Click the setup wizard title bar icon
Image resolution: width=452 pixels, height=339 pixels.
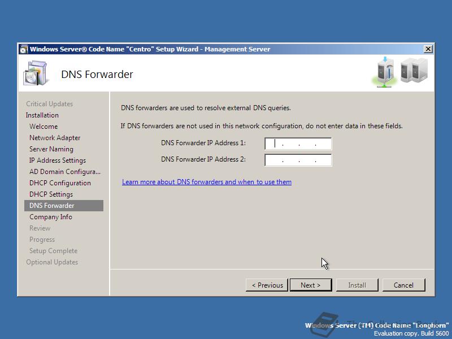(x=24, y=49)
